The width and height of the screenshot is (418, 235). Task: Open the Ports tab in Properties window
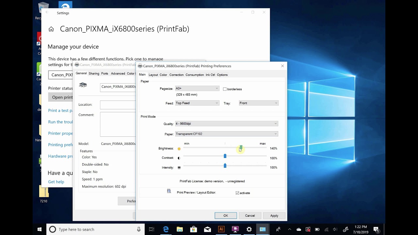[104, 73]
